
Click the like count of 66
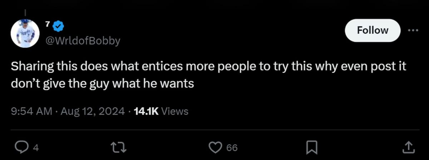(231, 147)
